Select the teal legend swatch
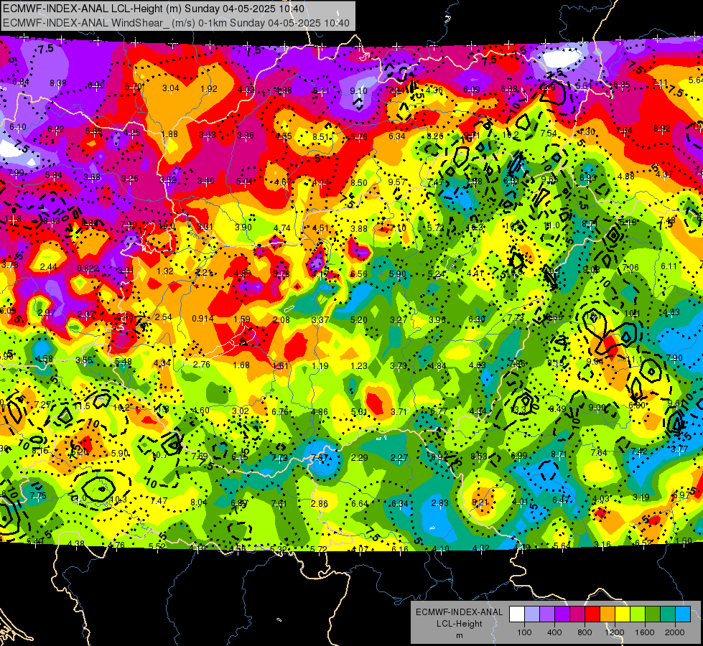This screenshot has width=703, height=646. point(668,614)
